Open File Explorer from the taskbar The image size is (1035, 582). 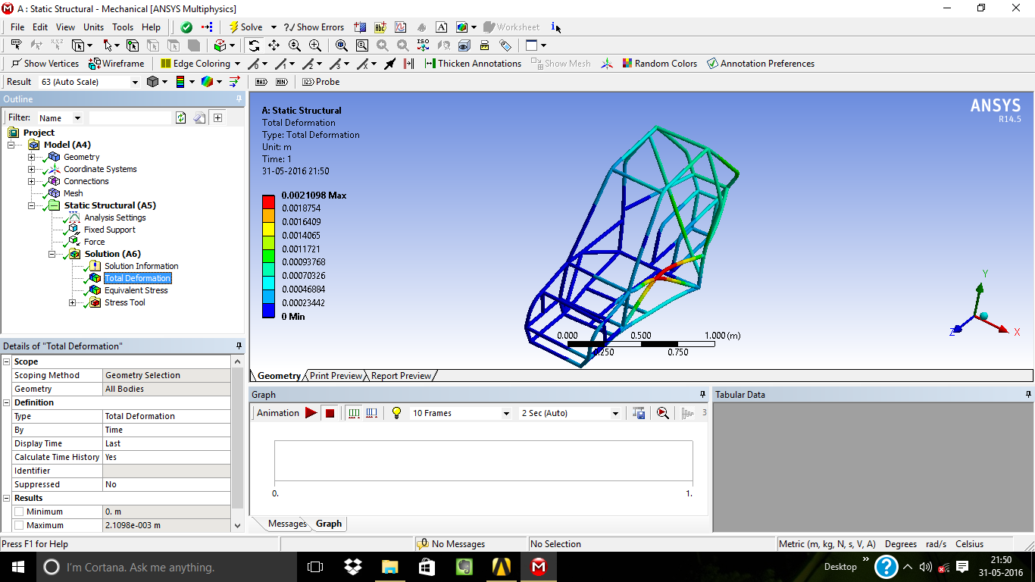[389, 567]
